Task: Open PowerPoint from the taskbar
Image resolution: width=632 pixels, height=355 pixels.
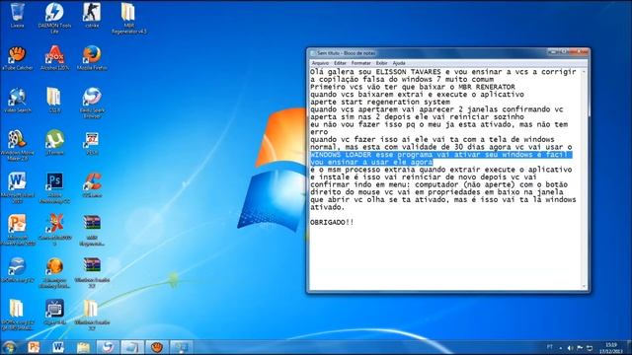Action: click(34, 347)
